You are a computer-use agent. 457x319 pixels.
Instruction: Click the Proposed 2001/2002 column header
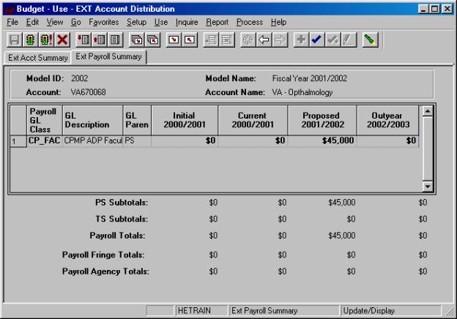tap(322, 120)
